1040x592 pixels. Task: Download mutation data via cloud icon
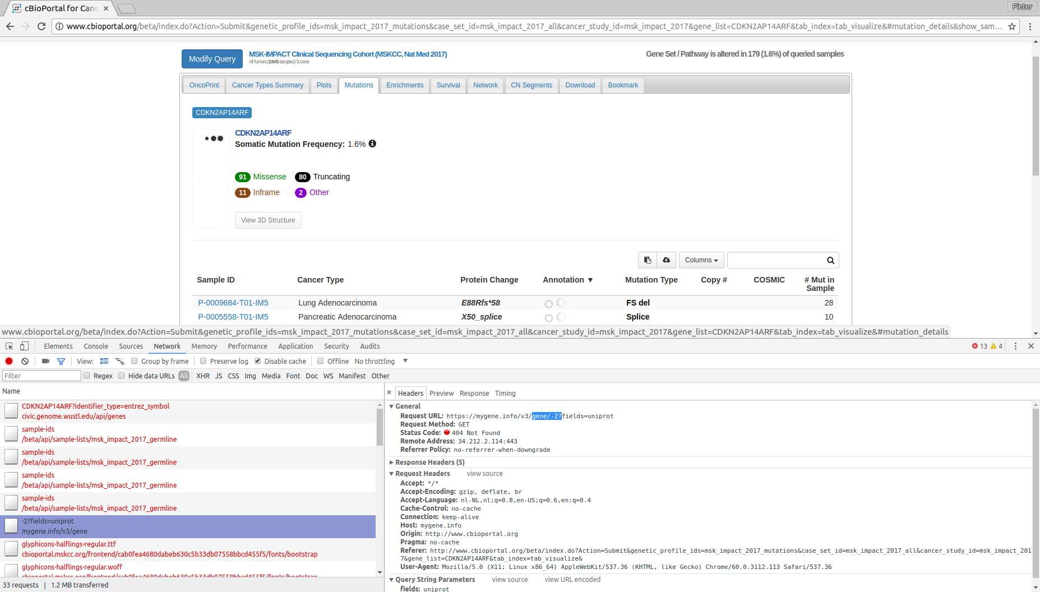click(x=666, y=260)
